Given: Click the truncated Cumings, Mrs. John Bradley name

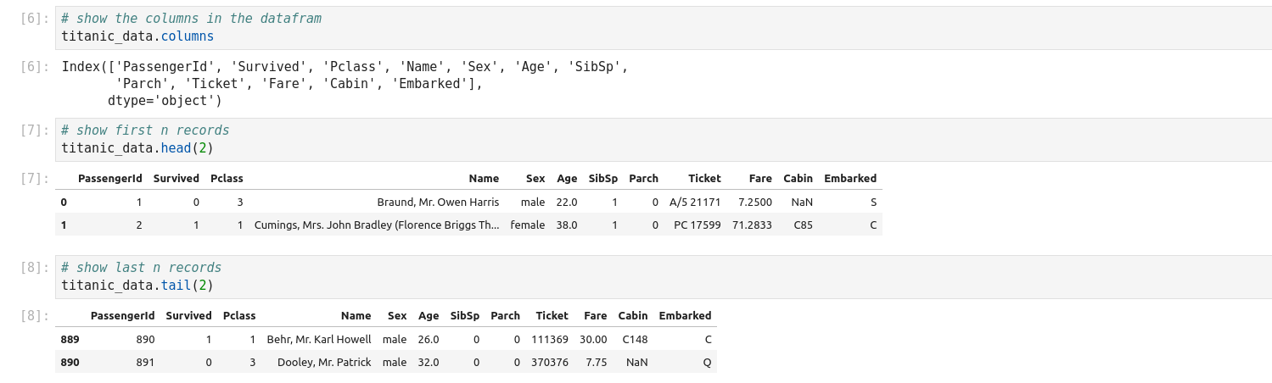Looking at the screenshot, I should (x=377, y=225).
